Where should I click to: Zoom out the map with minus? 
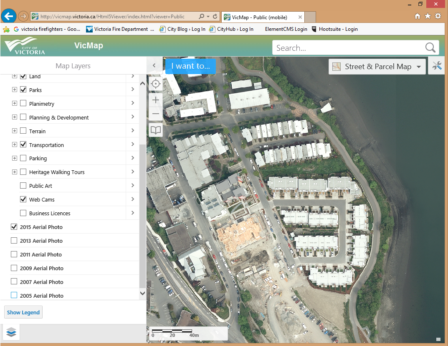tap(156, 114)
